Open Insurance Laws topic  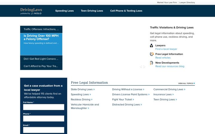pos(164,94)
